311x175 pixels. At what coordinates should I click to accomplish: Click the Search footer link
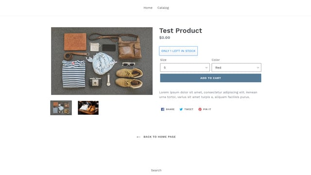[x=156, y=170]
